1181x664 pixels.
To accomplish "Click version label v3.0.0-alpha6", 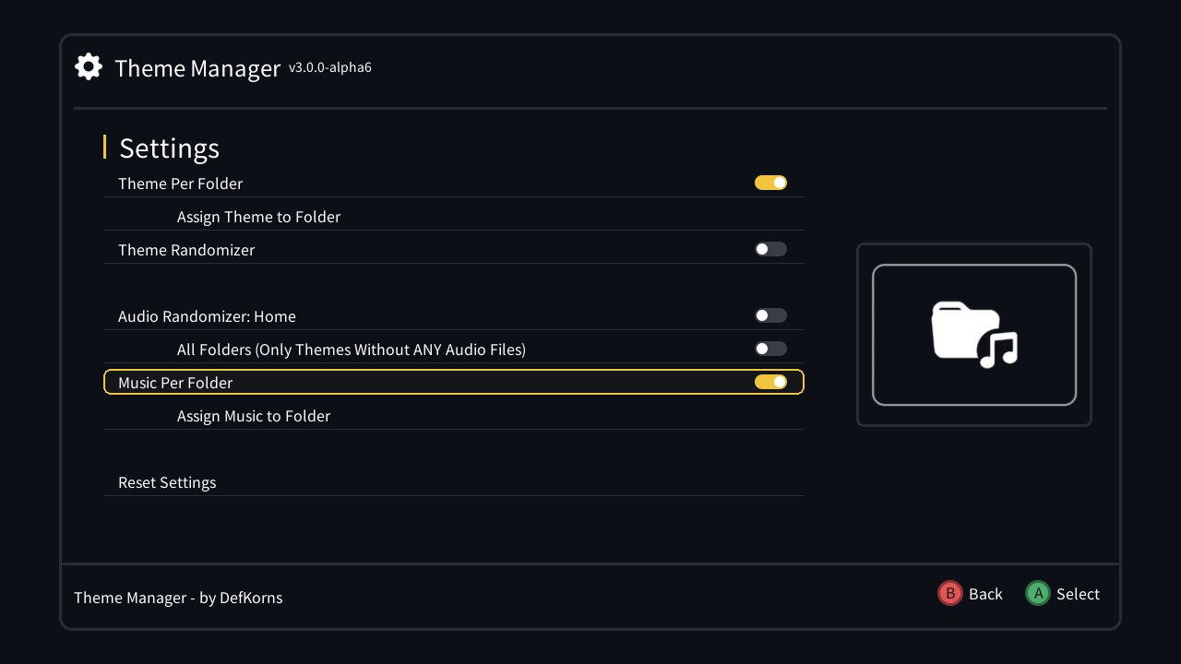I will [x=330, y=67].
